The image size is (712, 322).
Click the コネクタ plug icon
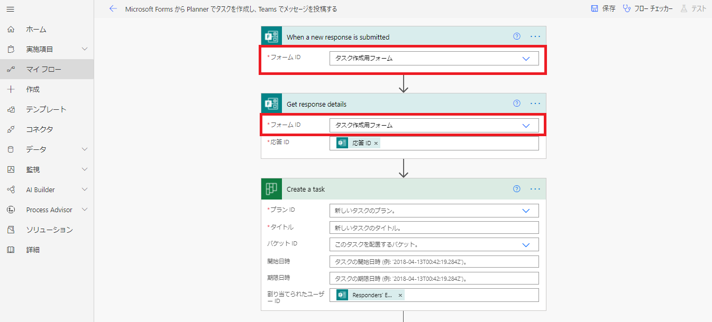tap(11, 130)
